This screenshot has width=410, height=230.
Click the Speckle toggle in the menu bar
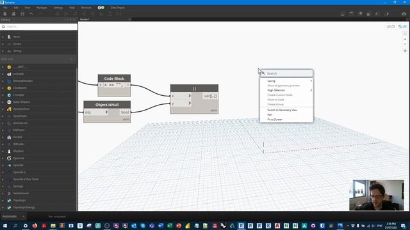101,8
